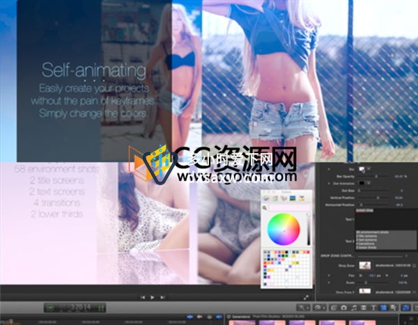418x325 pixels.
Task: Toggle fullscreen playback in viewer
Action: click(307, 298)
